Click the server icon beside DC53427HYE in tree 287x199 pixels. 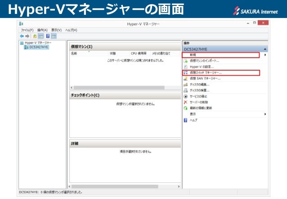27,47
